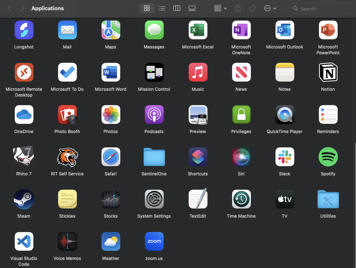Select the Maps app icon
The width and height of the screenshot is (356, 268).
click(111, 30)
